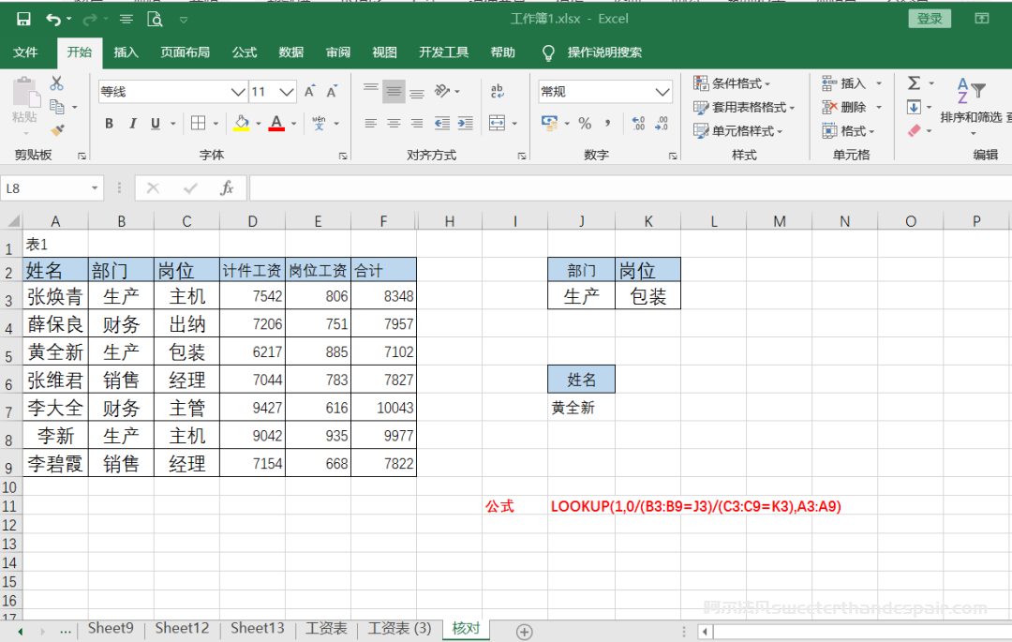Click the Paste clipboard icon
The width and height of the screenshot is (1012, 642).
point(25,93)
